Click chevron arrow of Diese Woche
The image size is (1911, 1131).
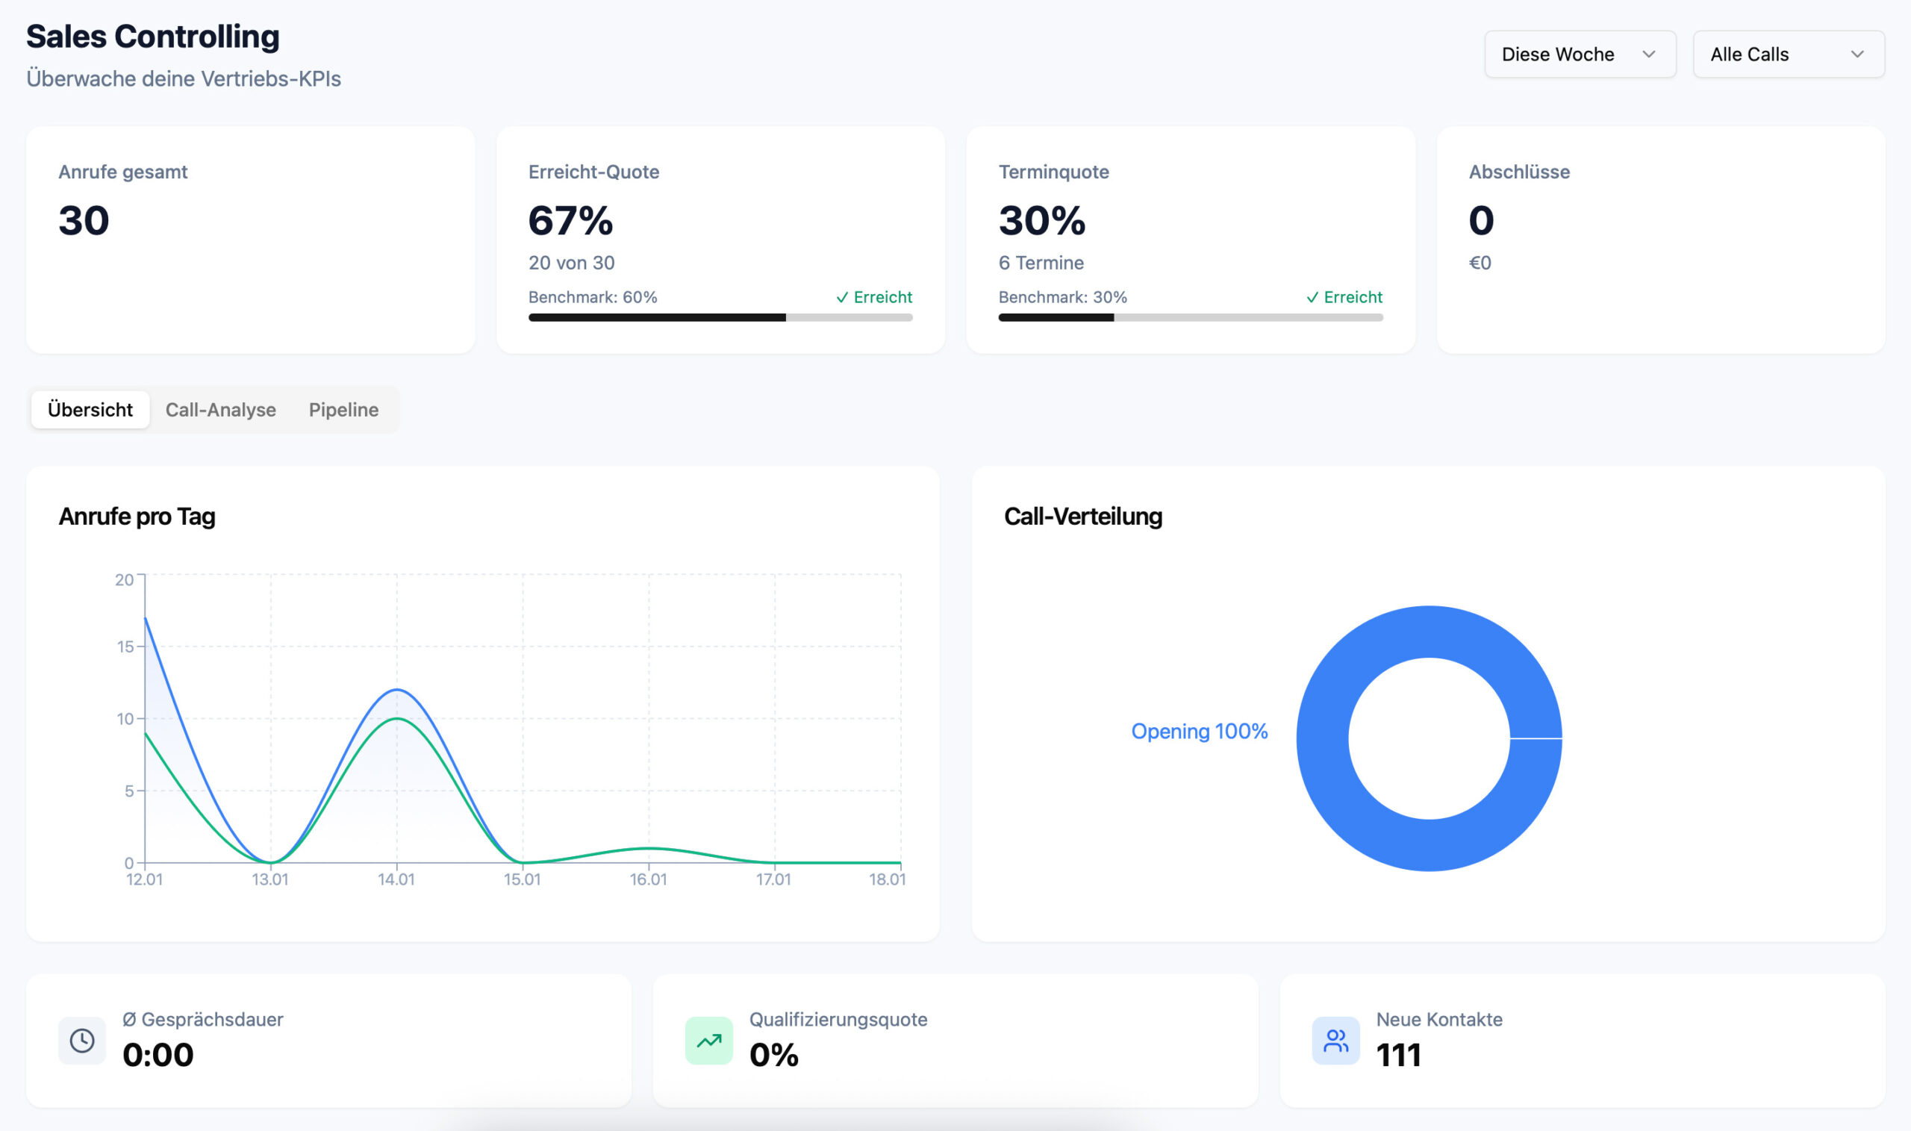click(1649, 54)
